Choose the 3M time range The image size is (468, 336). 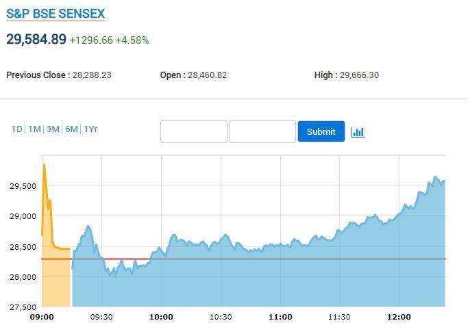tap(53, 129)
